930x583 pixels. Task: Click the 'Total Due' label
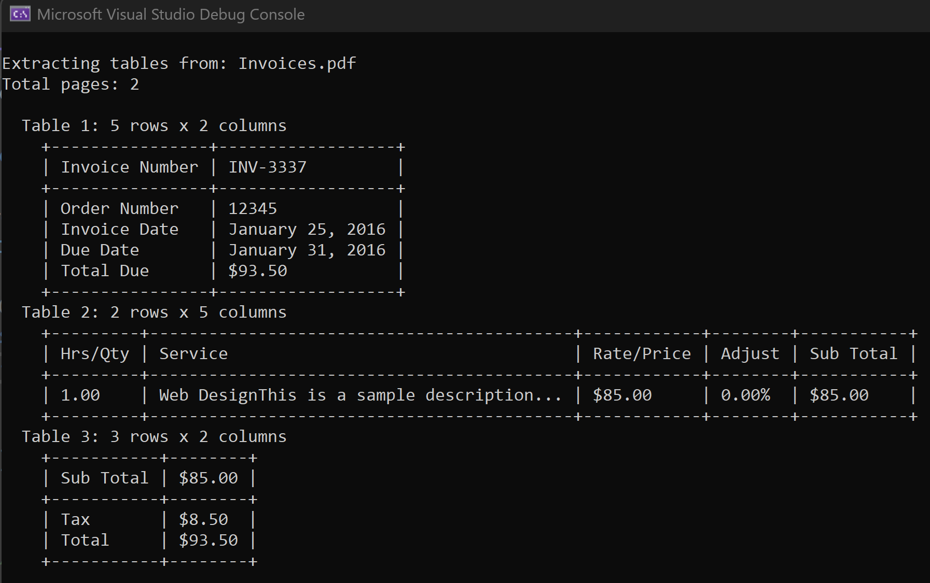pos(105,271)
